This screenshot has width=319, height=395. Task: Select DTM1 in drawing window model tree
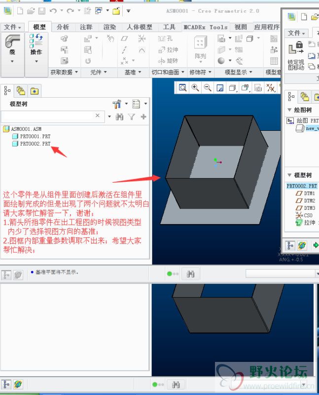[x=305, y=193]
